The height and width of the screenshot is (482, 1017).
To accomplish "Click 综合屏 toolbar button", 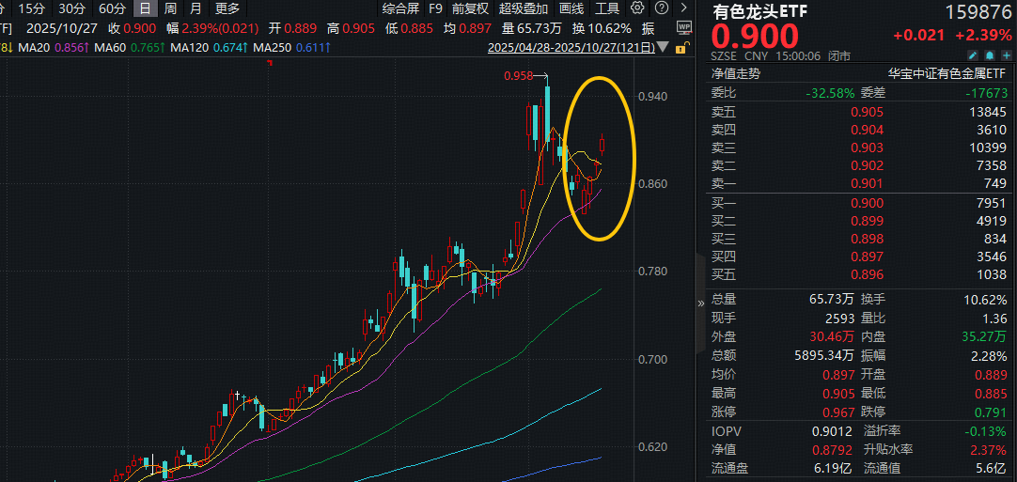I will click(x=400, y=8).
